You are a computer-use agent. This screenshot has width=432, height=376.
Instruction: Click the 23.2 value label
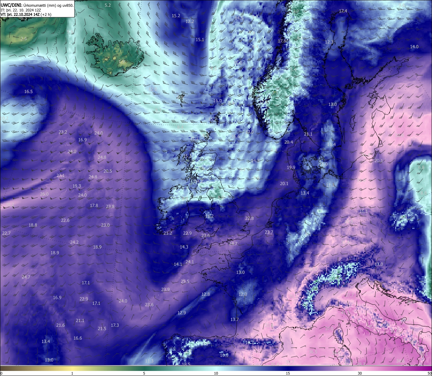(x=63, y=132)
